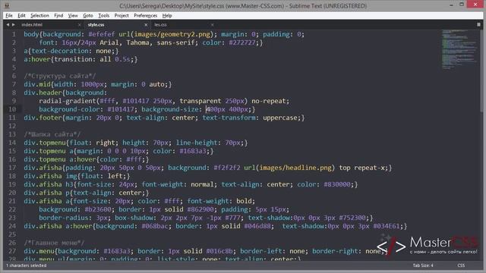
Task: Click the '1 characters selected' status text
Action: [27, 265]
